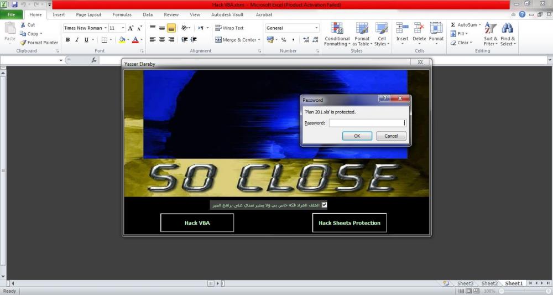Click Hack Sheets Protection button
The height and width of the screenshot is (295, 553).
[x=349, y=222]
